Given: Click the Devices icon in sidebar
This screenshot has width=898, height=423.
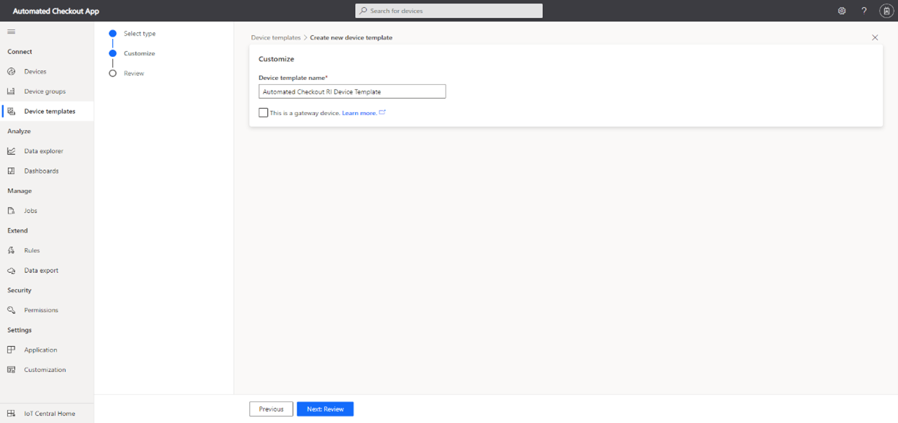Looking at the screenshot, I should click(x=11, y=72).
